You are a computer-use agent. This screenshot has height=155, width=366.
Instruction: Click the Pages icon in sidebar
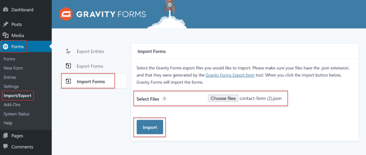click(x=6, y=135)
